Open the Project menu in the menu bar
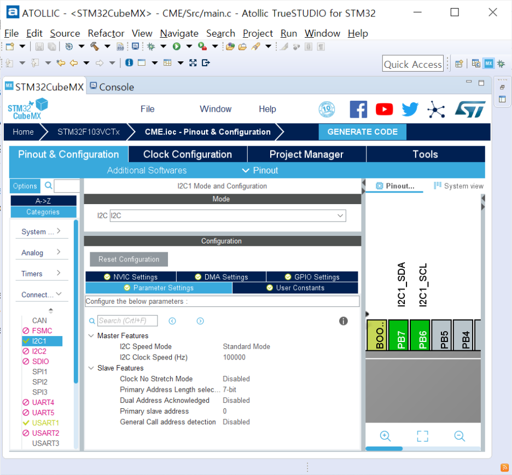 (x=258, y=33)
